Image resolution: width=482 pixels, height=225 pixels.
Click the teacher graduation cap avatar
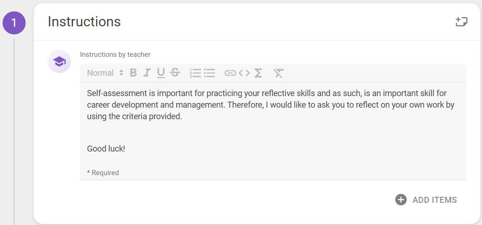pyautogui.click(x=59, y=61)
